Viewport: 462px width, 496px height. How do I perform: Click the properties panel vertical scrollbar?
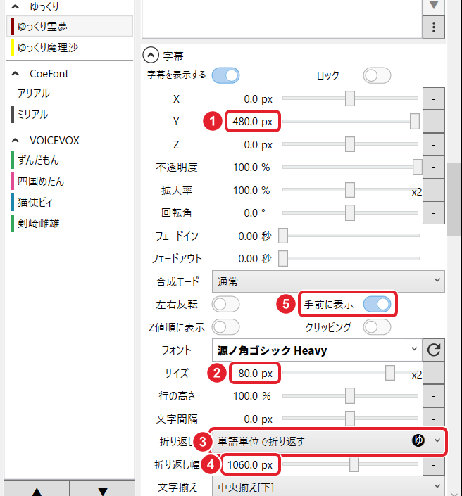454,199
